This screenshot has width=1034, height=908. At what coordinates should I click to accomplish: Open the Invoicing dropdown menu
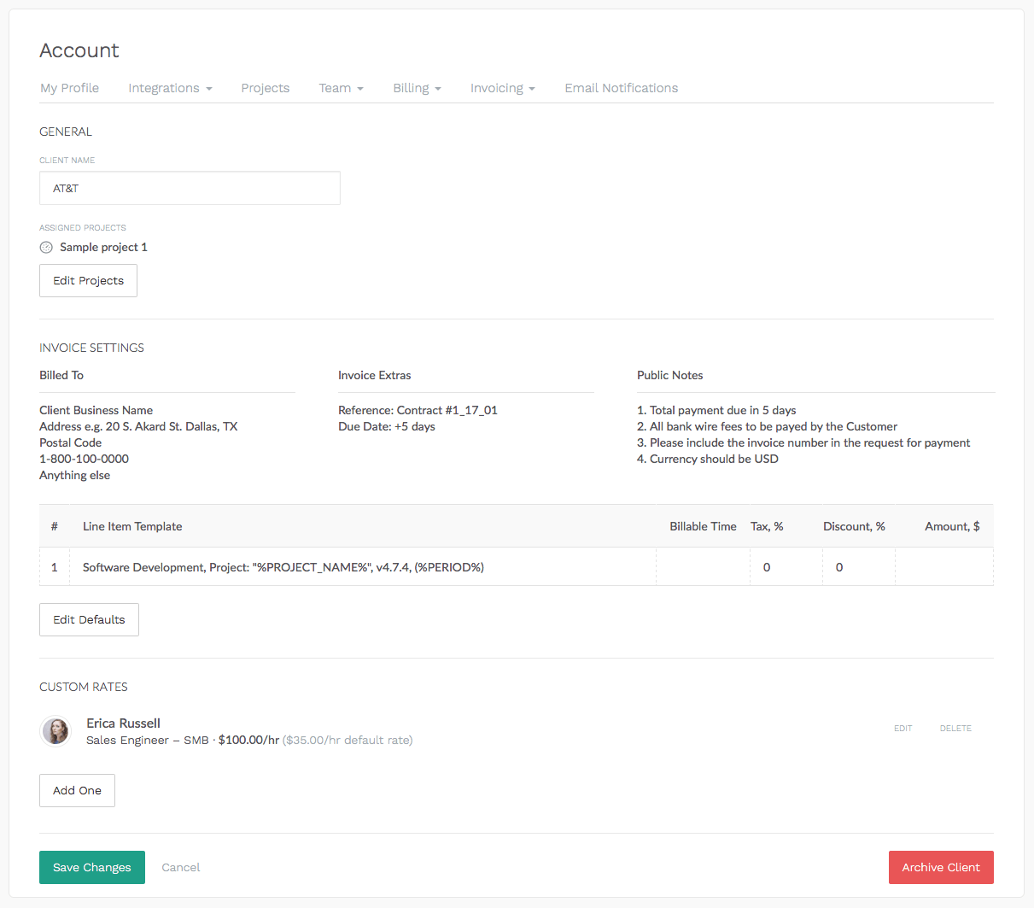(502, 88)
